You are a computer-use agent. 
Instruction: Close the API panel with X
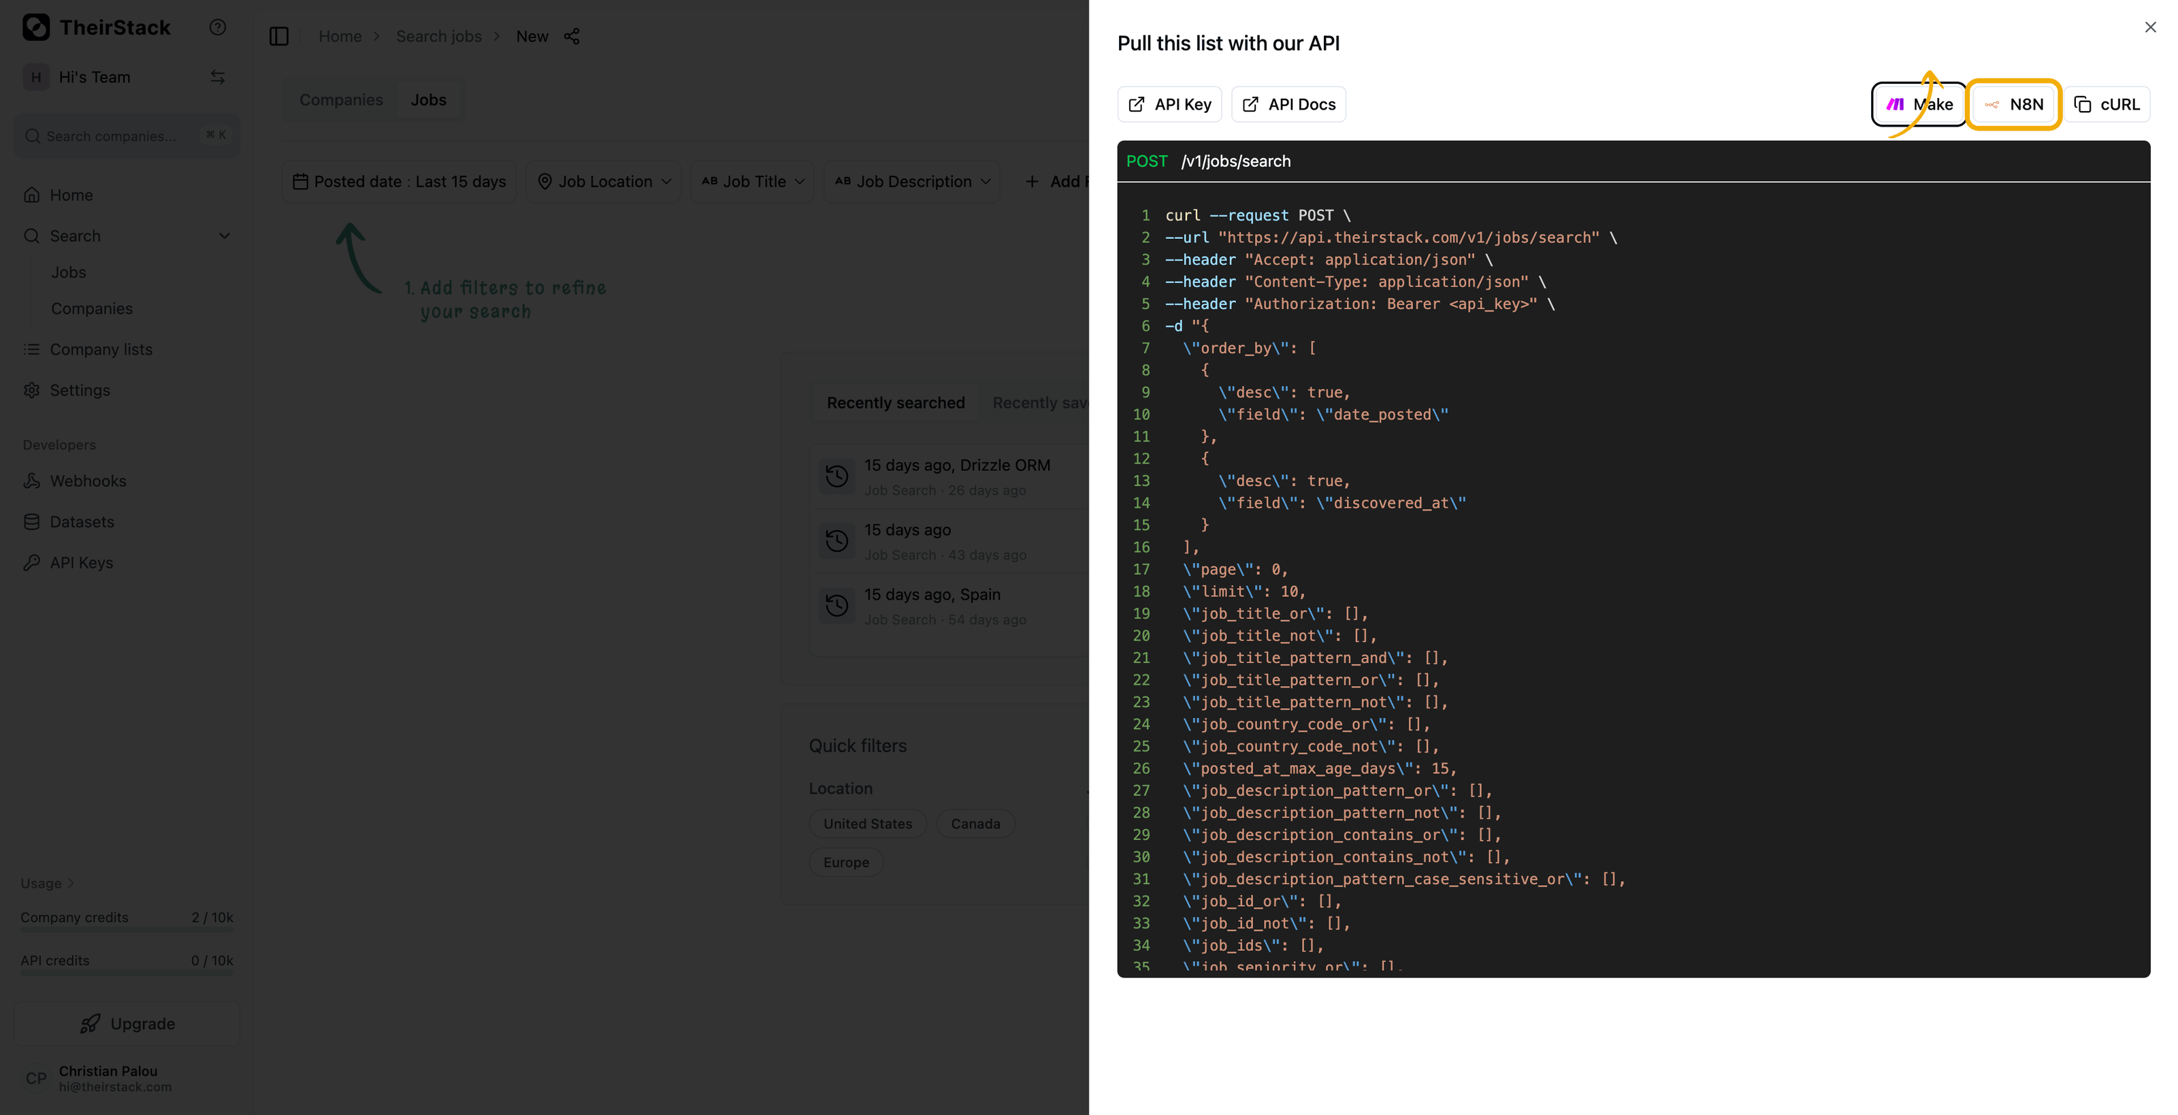[2150, 27]
